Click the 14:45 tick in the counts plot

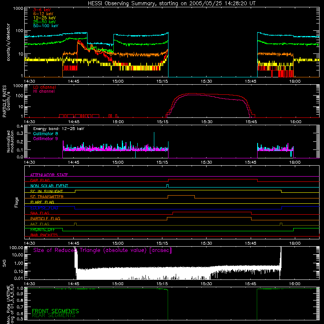point(74,81)
